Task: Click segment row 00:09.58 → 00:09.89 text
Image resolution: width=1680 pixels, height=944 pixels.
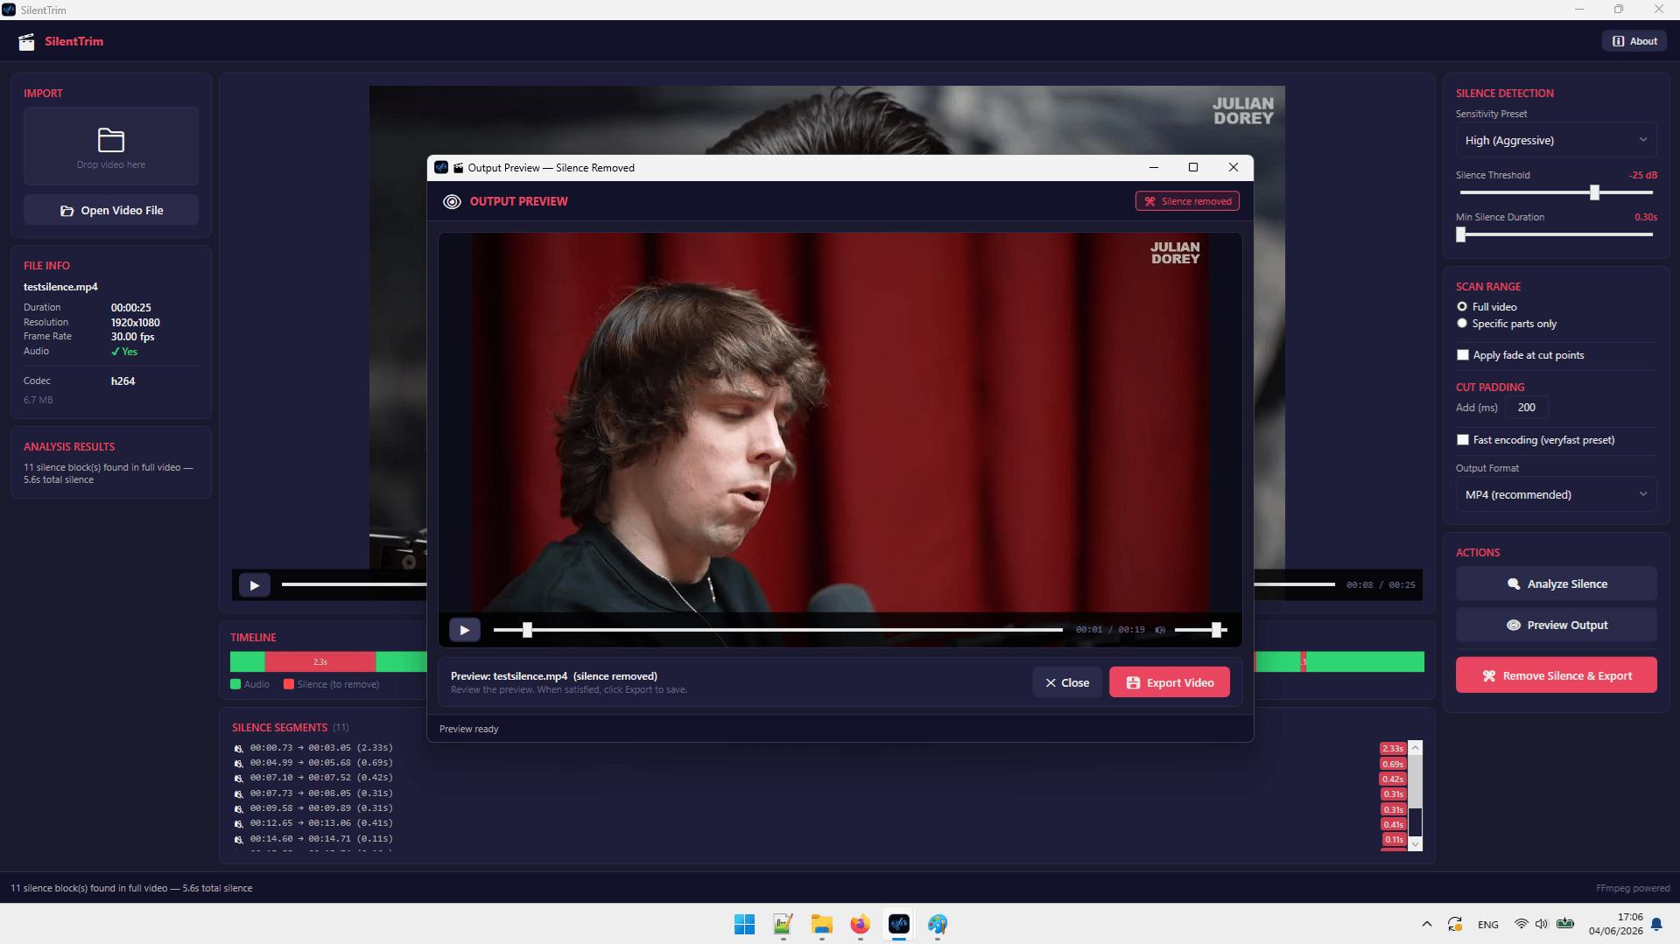Action: tap(321, 808)
